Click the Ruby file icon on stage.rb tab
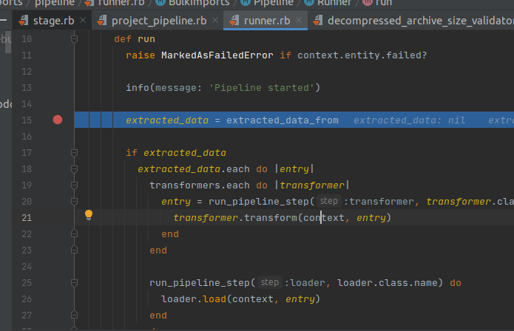The image size is (514, 331). 24,20
